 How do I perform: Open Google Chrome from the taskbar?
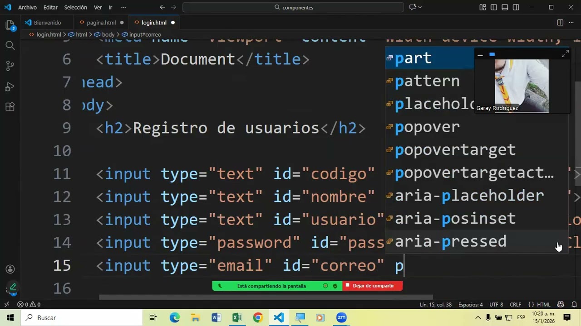(x=258, y=318)
